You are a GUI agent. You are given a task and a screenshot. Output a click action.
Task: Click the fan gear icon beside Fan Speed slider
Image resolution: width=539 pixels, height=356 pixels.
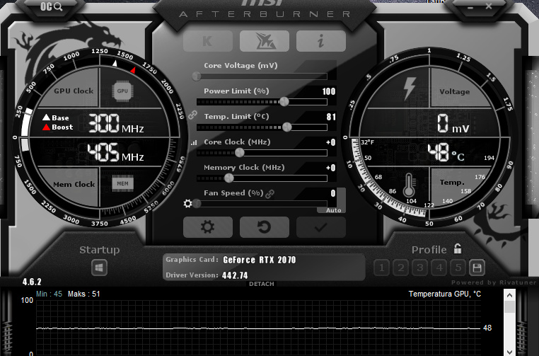tap(187, 204)
